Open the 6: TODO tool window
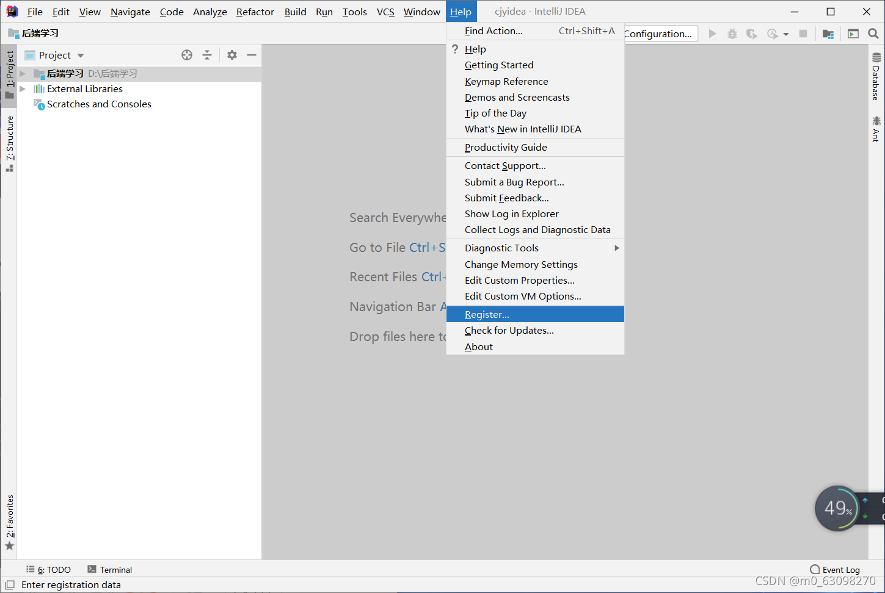 click(48, 569)
